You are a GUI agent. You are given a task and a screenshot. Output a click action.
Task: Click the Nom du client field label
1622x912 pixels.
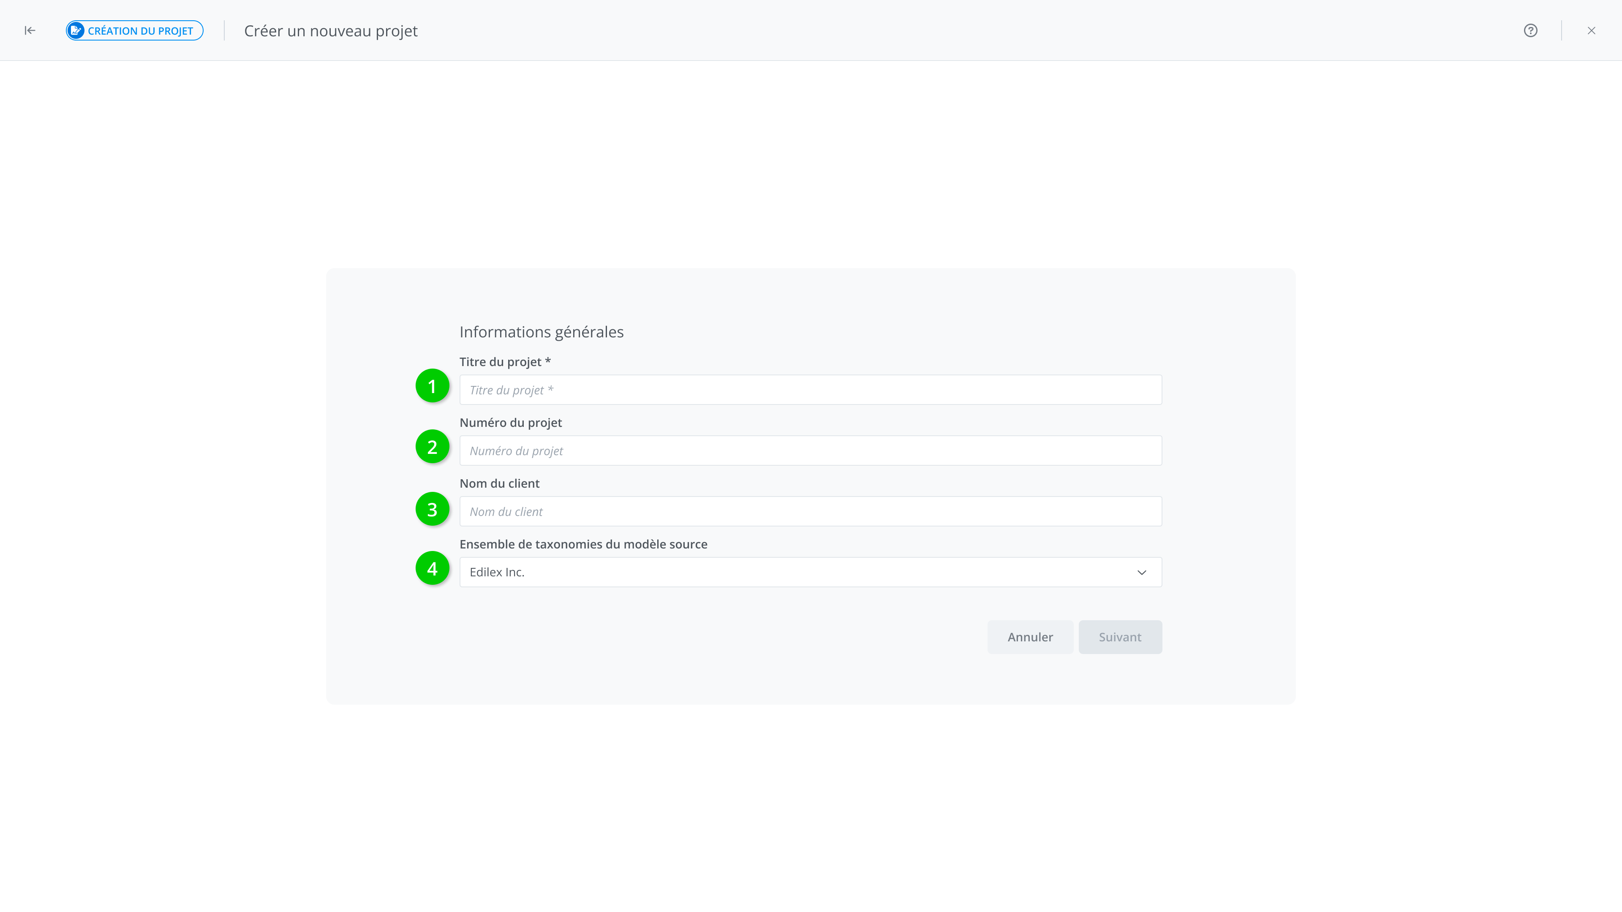pos(499,483)
